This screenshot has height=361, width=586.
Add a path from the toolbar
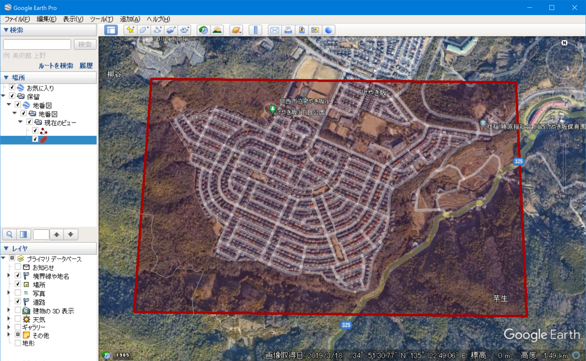pyautogui.click(x=157, y=30)
